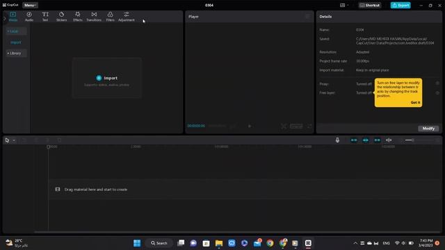Click the player zoom-to-fit icon
445x250 pixels.
click(284, 126)
